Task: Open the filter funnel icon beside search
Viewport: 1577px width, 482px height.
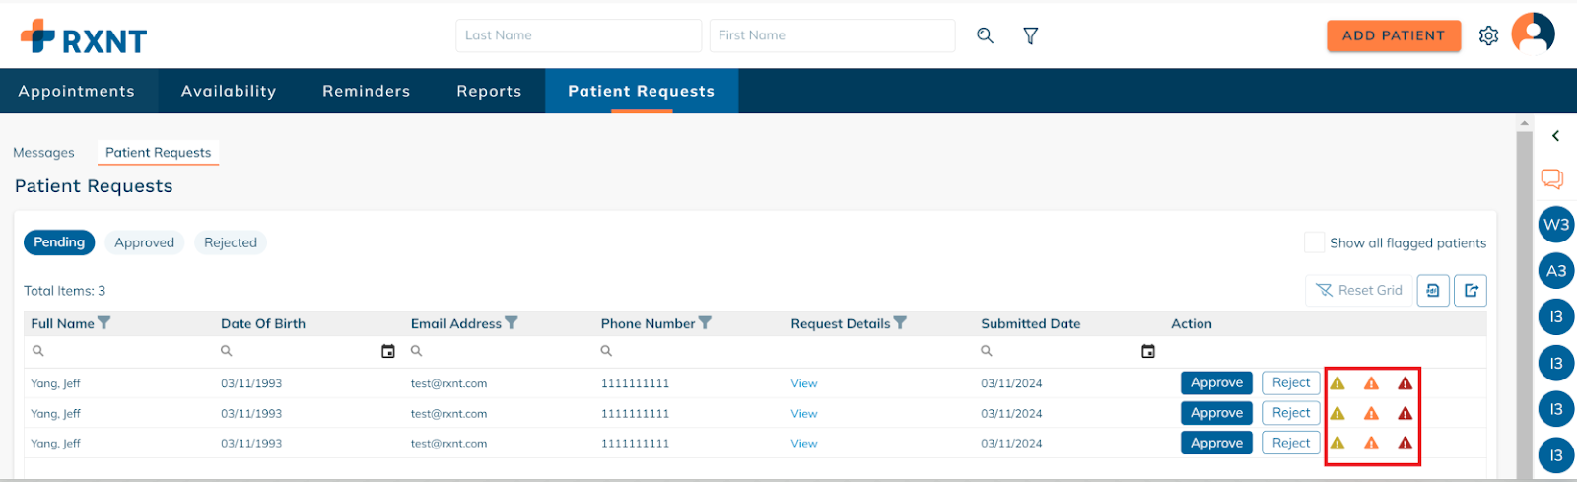Action: click(x=1030, y=35)
